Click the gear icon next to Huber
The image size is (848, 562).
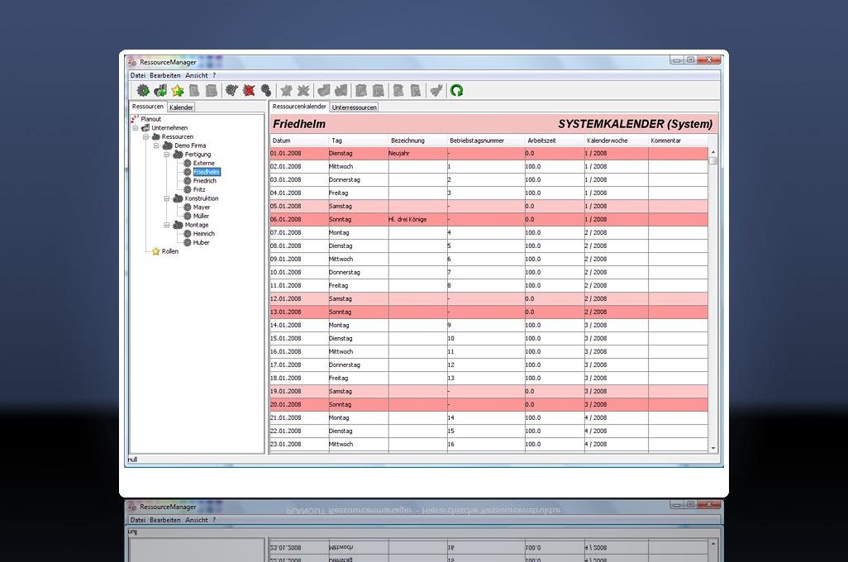(x=187, y=242)
